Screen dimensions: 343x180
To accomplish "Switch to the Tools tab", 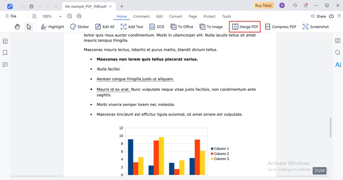I will click(226, 16).
